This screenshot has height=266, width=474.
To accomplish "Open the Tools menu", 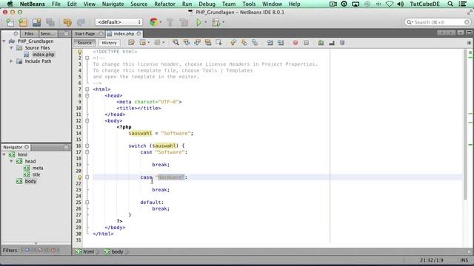I will [x=249, y=4].
